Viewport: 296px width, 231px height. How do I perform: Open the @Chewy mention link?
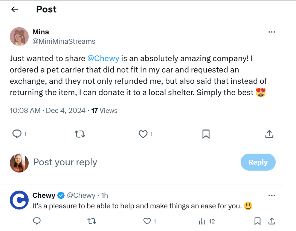click(103, 59)
